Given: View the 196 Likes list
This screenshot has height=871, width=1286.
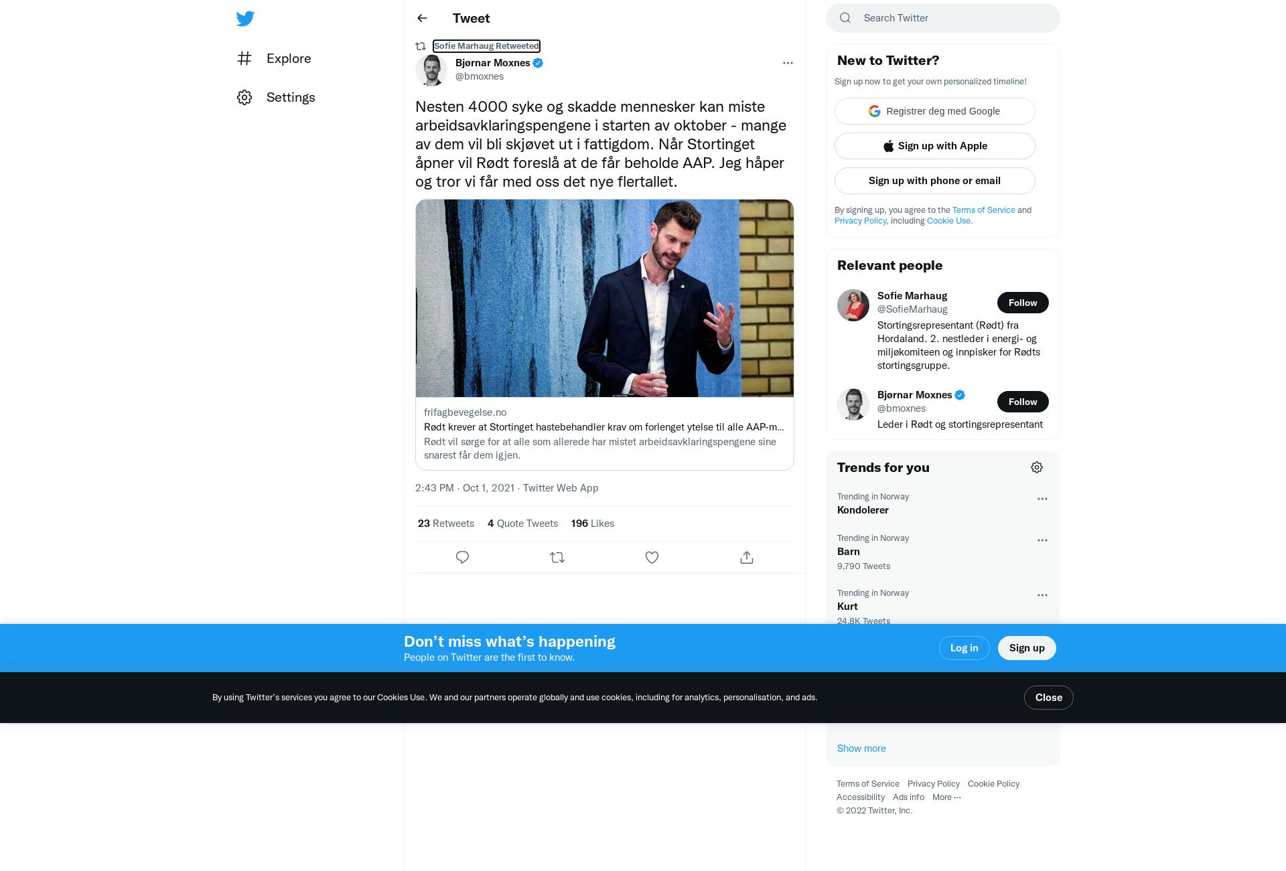Looking at the screenshot, I should 593,524.
